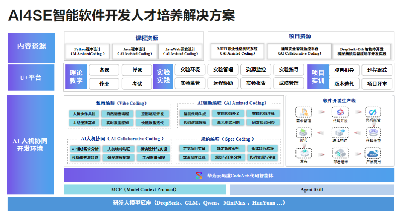
Task: Click the 实验环境 button
Action: coord(190,69)
